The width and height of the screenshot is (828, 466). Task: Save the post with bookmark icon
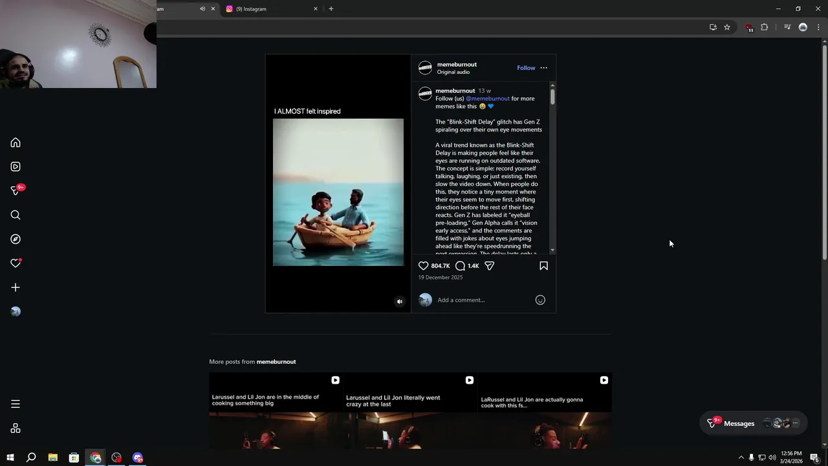pos(543,266)
